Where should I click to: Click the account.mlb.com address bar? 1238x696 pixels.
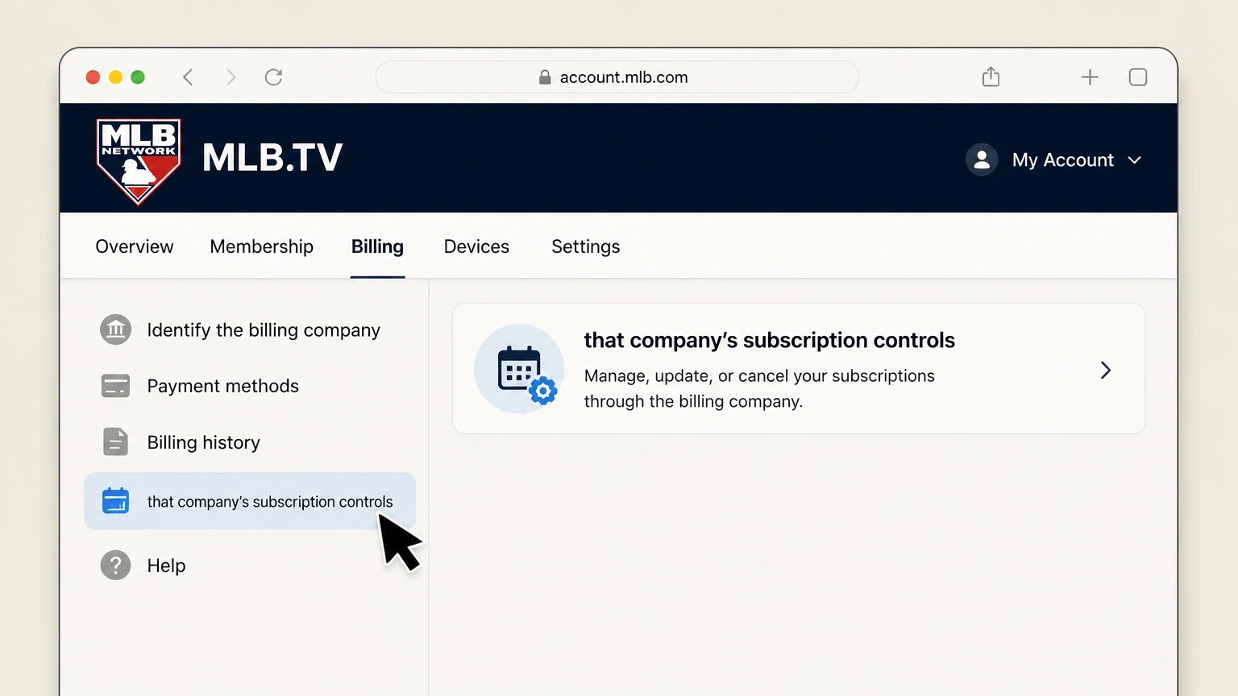617,77
